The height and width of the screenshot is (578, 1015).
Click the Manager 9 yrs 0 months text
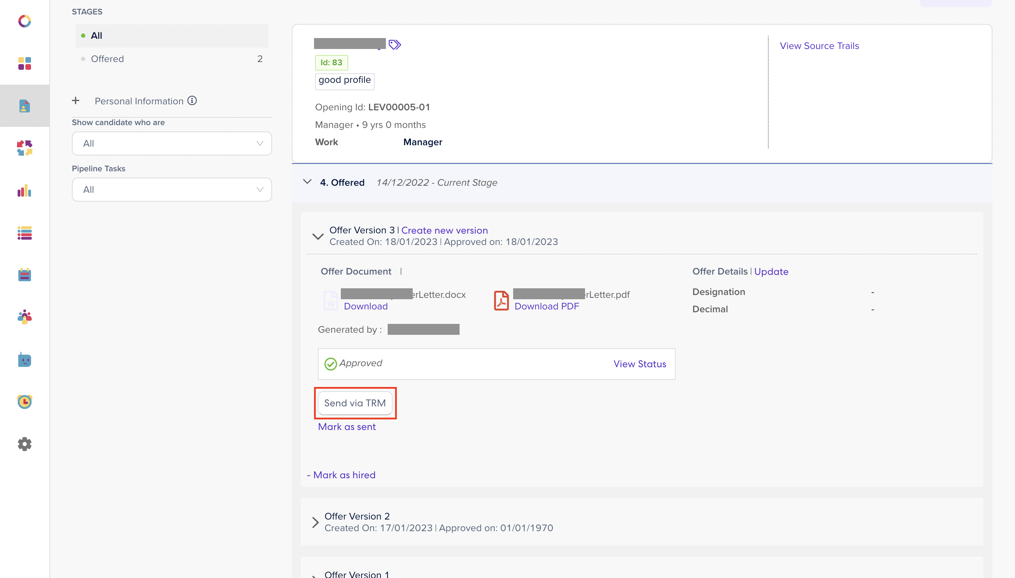pos(370,125)
